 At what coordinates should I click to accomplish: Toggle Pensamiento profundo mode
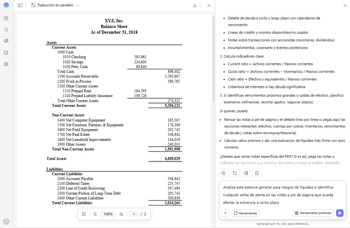tap(313, 213)
